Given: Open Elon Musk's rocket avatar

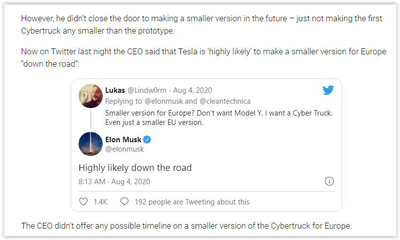Looking at the screenshot, I should 90,144.
